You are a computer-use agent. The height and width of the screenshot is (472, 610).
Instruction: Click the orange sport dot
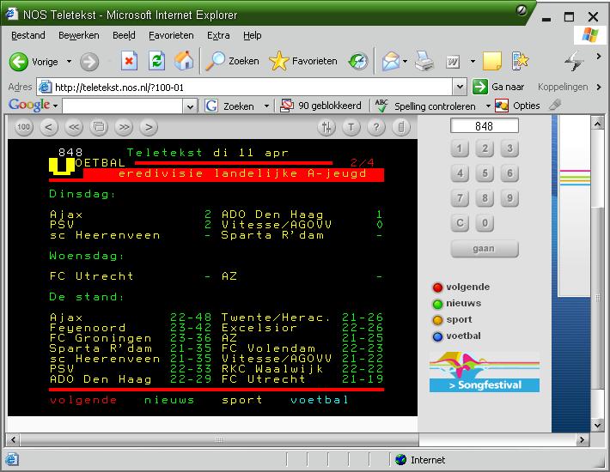coord(437,320)
